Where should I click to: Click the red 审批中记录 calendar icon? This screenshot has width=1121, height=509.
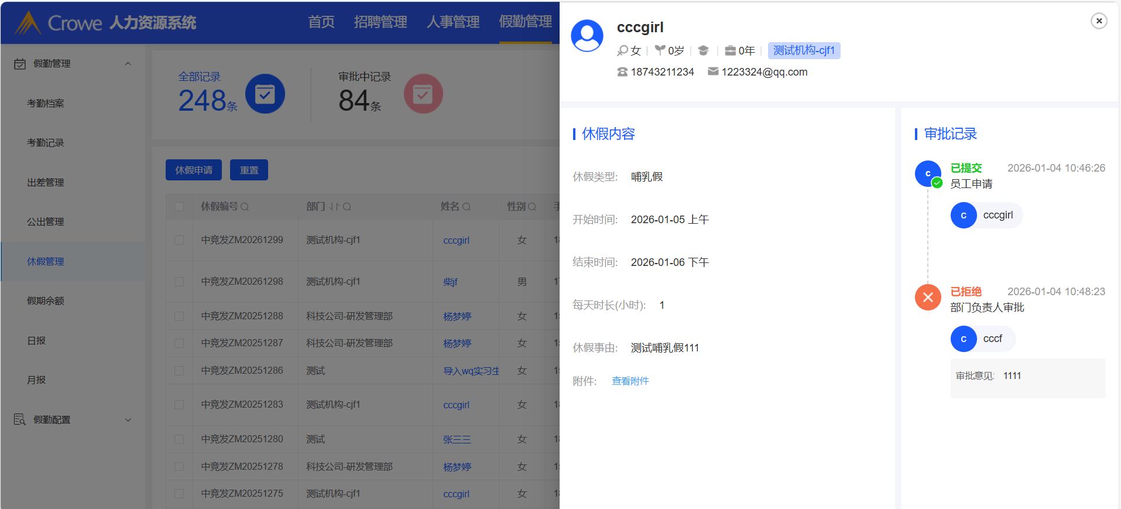click(x=423, y=94)
